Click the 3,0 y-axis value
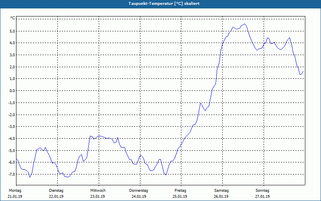 (x=12, y=55)
